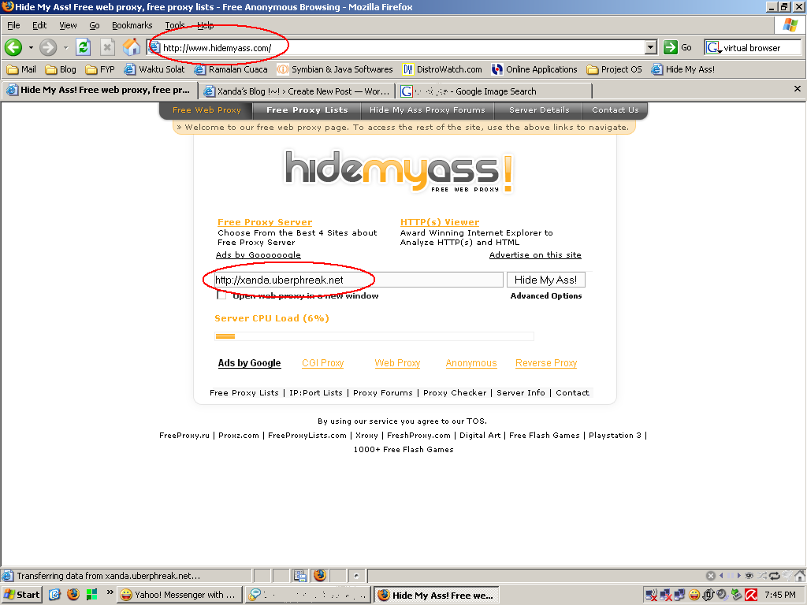Click the Anonymous ad link
This screenshot has height=605, width=807.
471,363
